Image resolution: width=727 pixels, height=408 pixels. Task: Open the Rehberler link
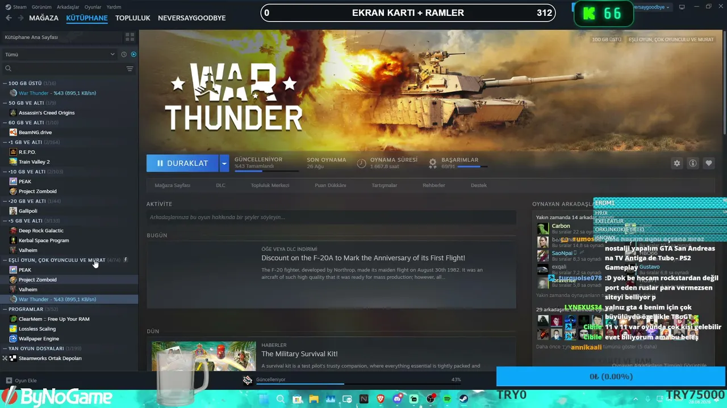(434, 185)
